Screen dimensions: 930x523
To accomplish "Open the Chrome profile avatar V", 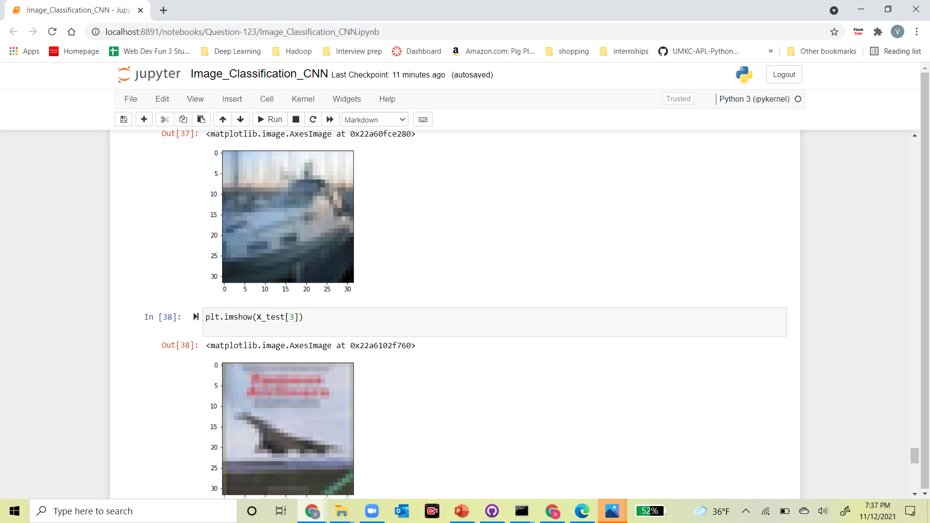I will (897, 32).
